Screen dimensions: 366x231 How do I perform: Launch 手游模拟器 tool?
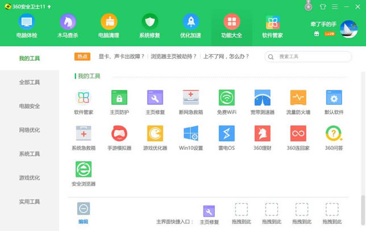point(119,137)
